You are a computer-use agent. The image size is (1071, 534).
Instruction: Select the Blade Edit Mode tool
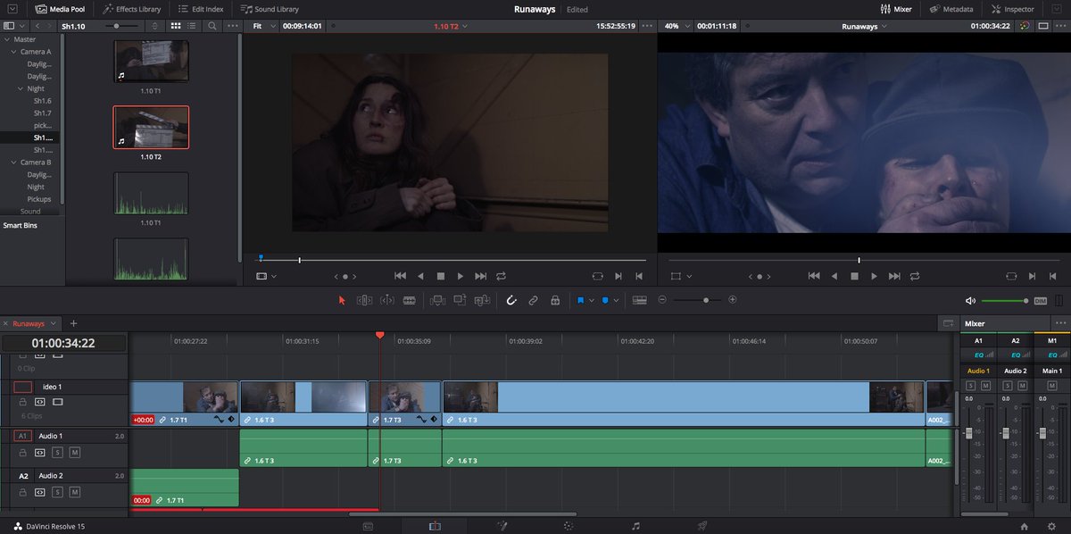tap(410, 301)
